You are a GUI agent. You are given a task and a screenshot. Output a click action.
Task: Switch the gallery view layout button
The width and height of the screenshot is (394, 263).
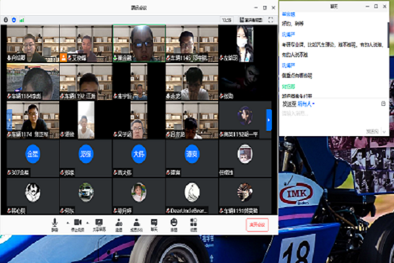[x=246, y=20]
